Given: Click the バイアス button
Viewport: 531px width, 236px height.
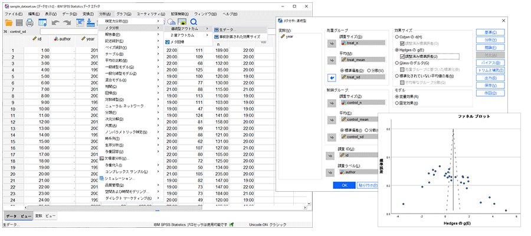Looking at the screenshot, I should [489, 62].
